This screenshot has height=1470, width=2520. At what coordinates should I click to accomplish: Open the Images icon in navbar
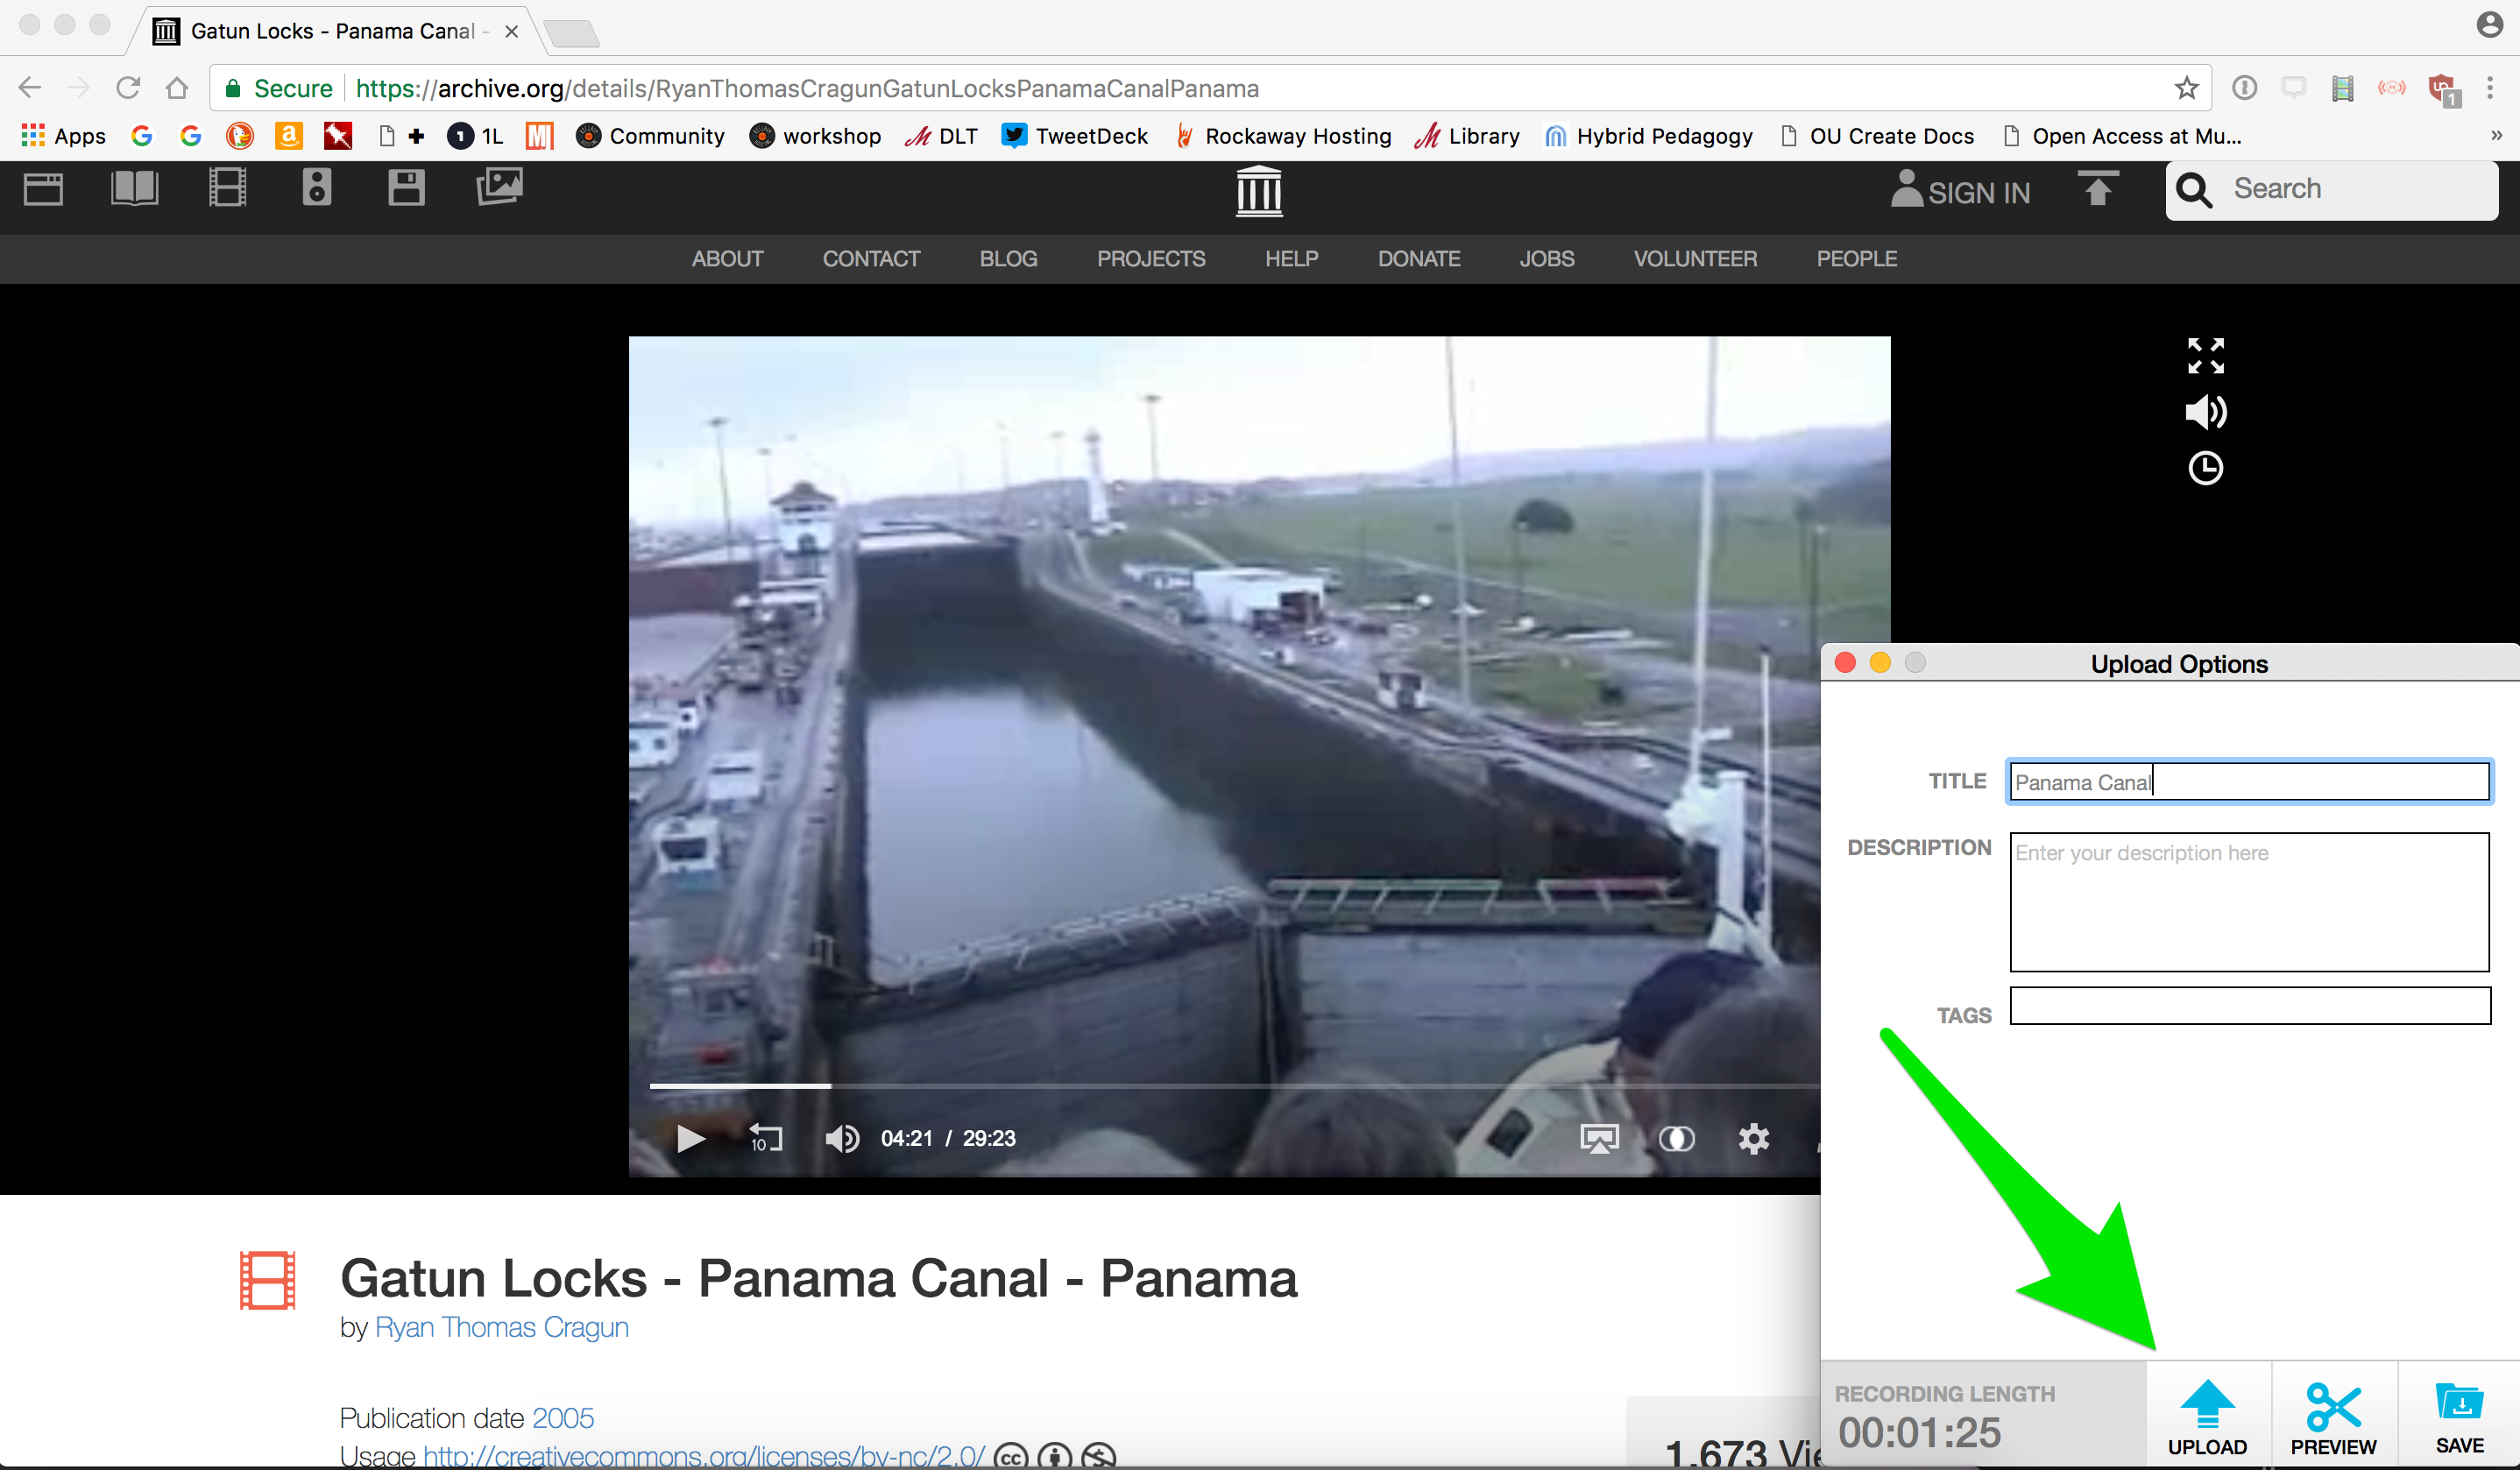500,187
